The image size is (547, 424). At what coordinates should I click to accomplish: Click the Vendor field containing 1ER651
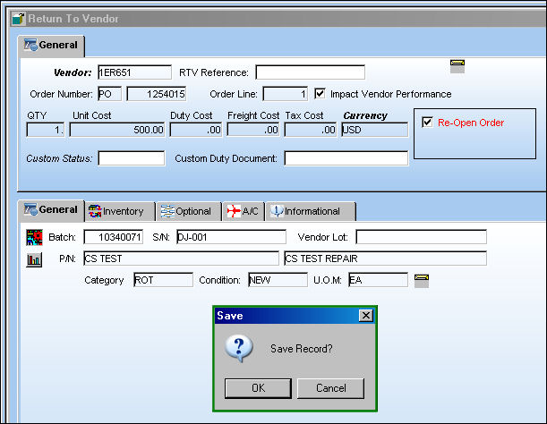pyautogui.click(x=134, y=72)
